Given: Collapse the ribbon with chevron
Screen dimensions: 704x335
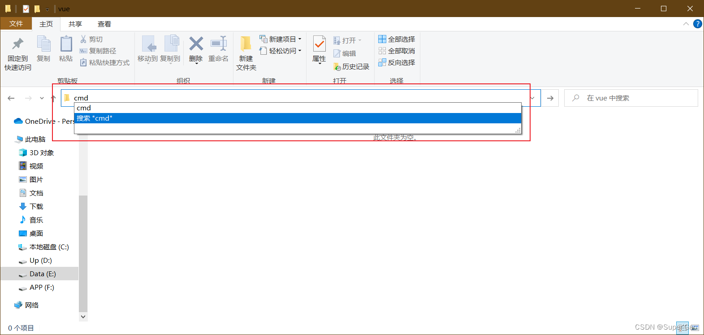Looking at the screenshot, I should click(686, 24).
